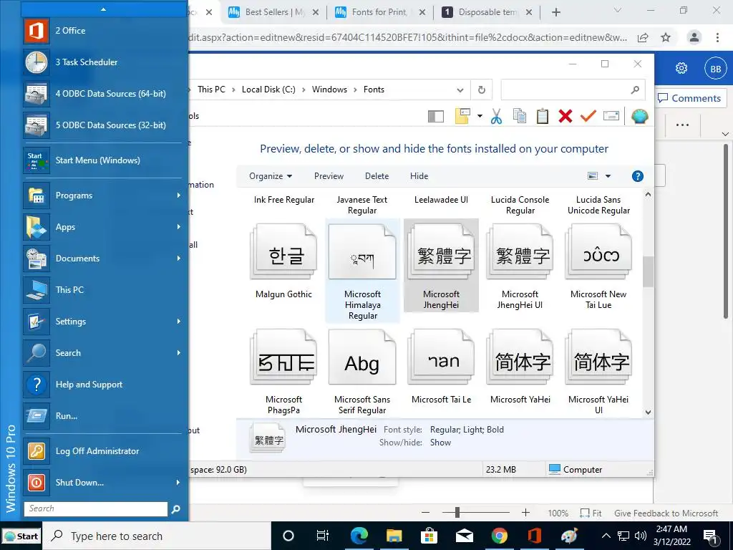Click the shell globe toolbar icon

tap(639, 116)
